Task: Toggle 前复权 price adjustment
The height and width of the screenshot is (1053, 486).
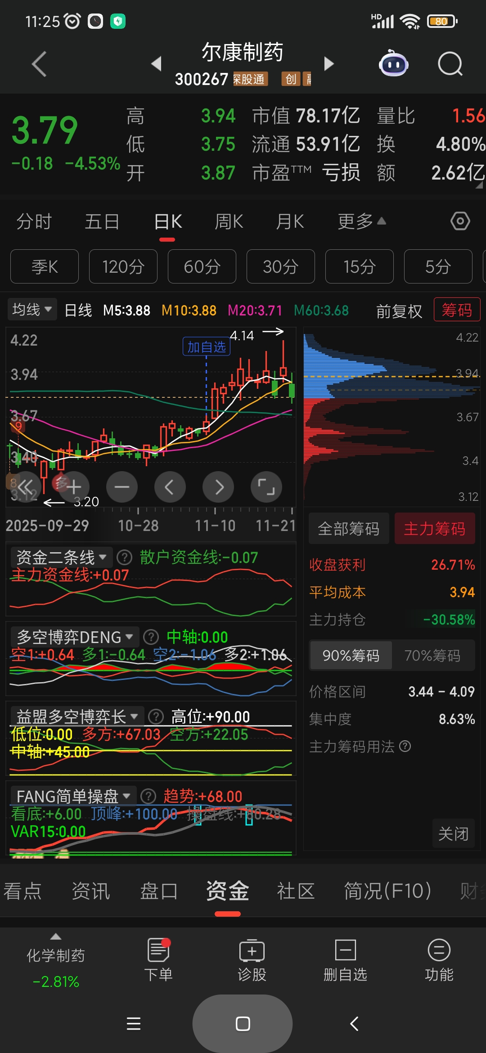Action: coord(399,311)
